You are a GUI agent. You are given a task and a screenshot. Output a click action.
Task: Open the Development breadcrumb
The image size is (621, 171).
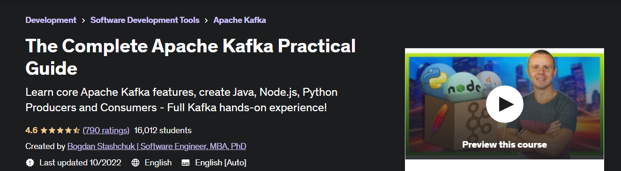51,20
